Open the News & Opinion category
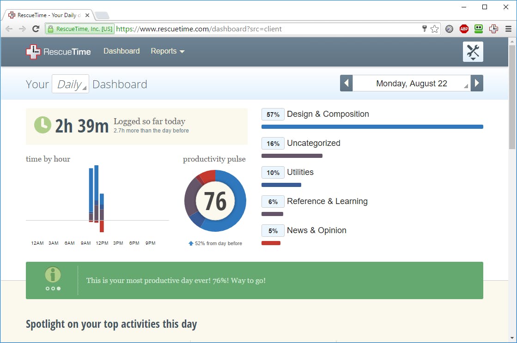Screen dimensions: 517x343 pos(316,230)
